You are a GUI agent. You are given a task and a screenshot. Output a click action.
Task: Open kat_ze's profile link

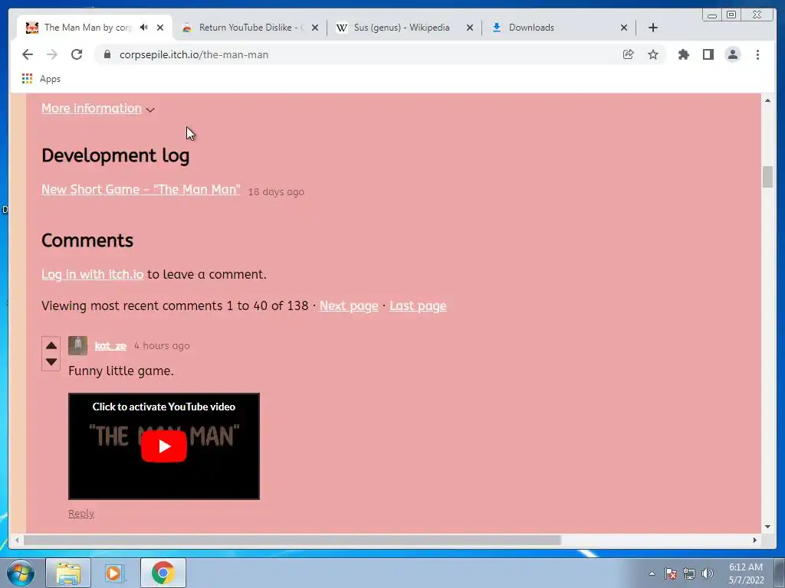point(110,345)
